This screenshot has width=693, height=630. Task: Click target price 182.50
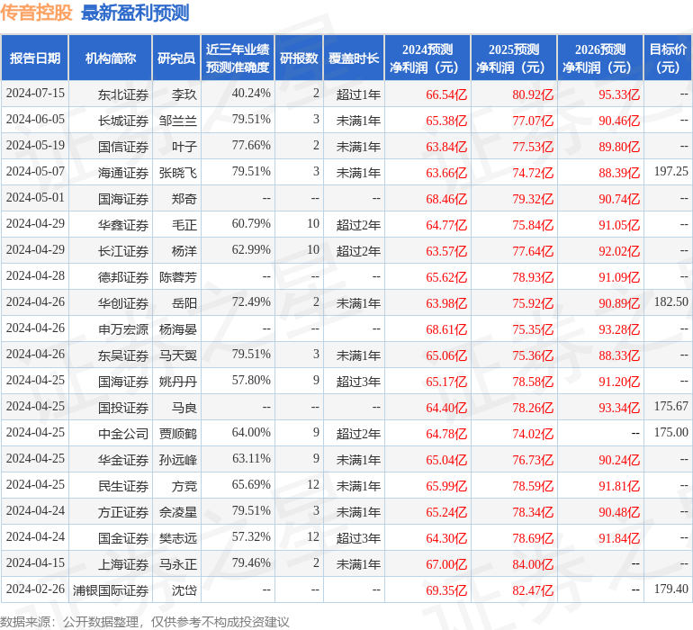(670, 302)
